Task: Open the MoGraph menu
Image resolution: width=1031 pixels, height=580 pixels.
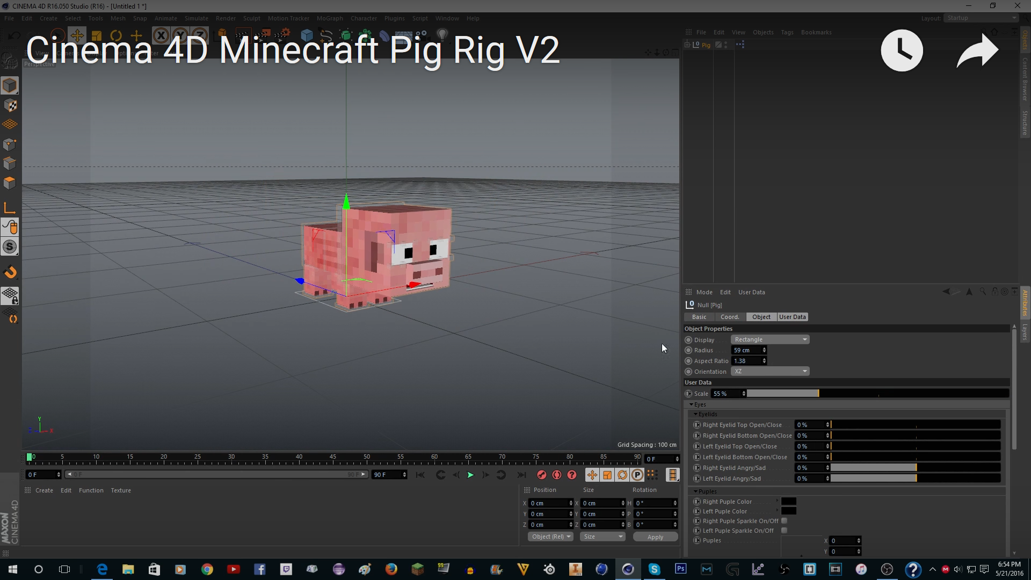Action: click(x=330, y=18)
